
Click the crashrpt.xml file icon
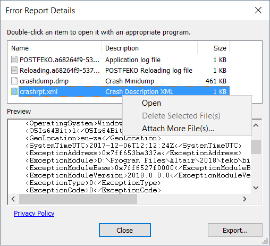coord(14,91)
